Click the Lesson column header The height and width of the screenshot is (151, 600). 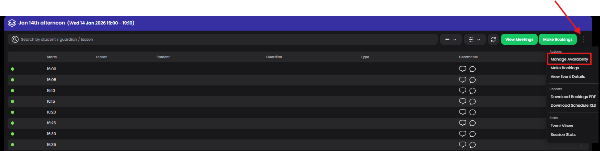pos(102,57)
